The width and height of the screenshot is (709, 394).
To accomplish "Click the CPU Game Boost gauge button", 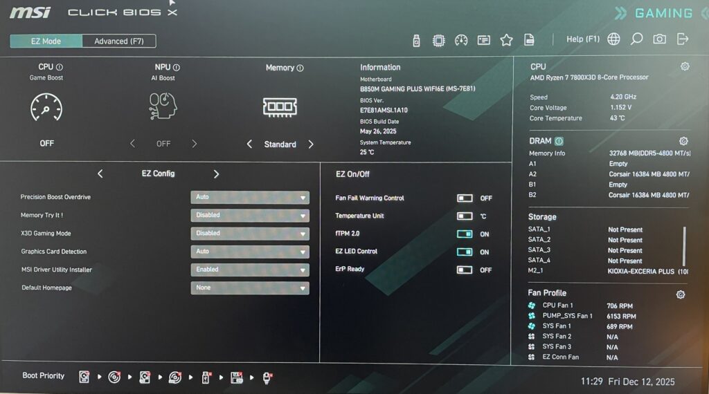I will point(46,107).
